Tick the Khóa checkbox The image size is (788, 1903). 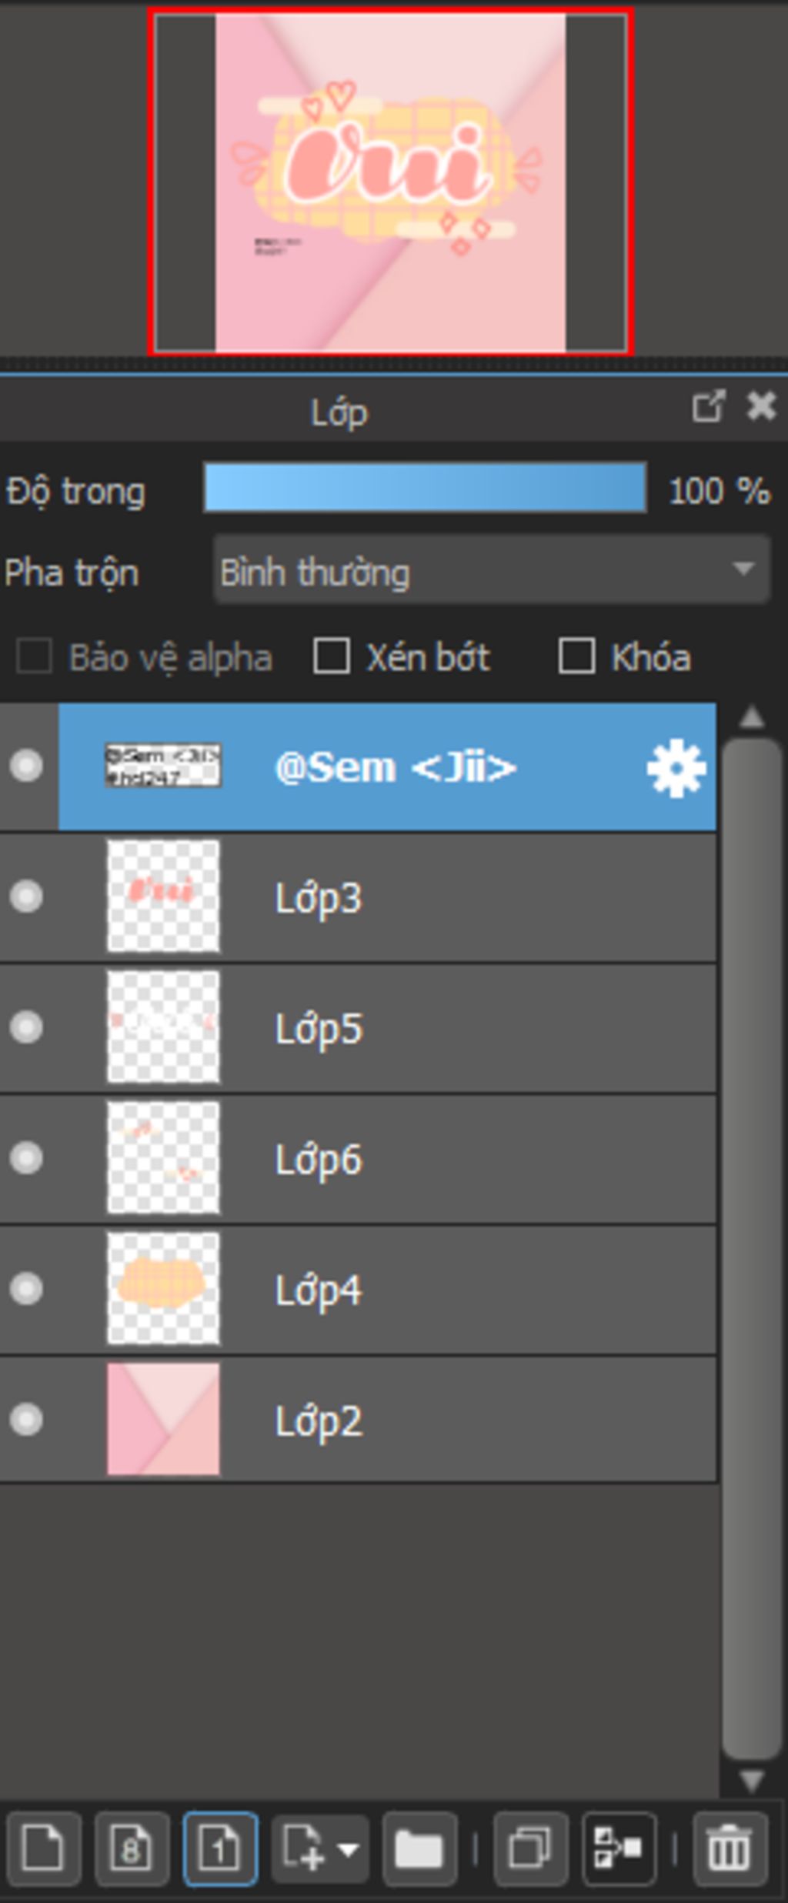tap(576, 656)
